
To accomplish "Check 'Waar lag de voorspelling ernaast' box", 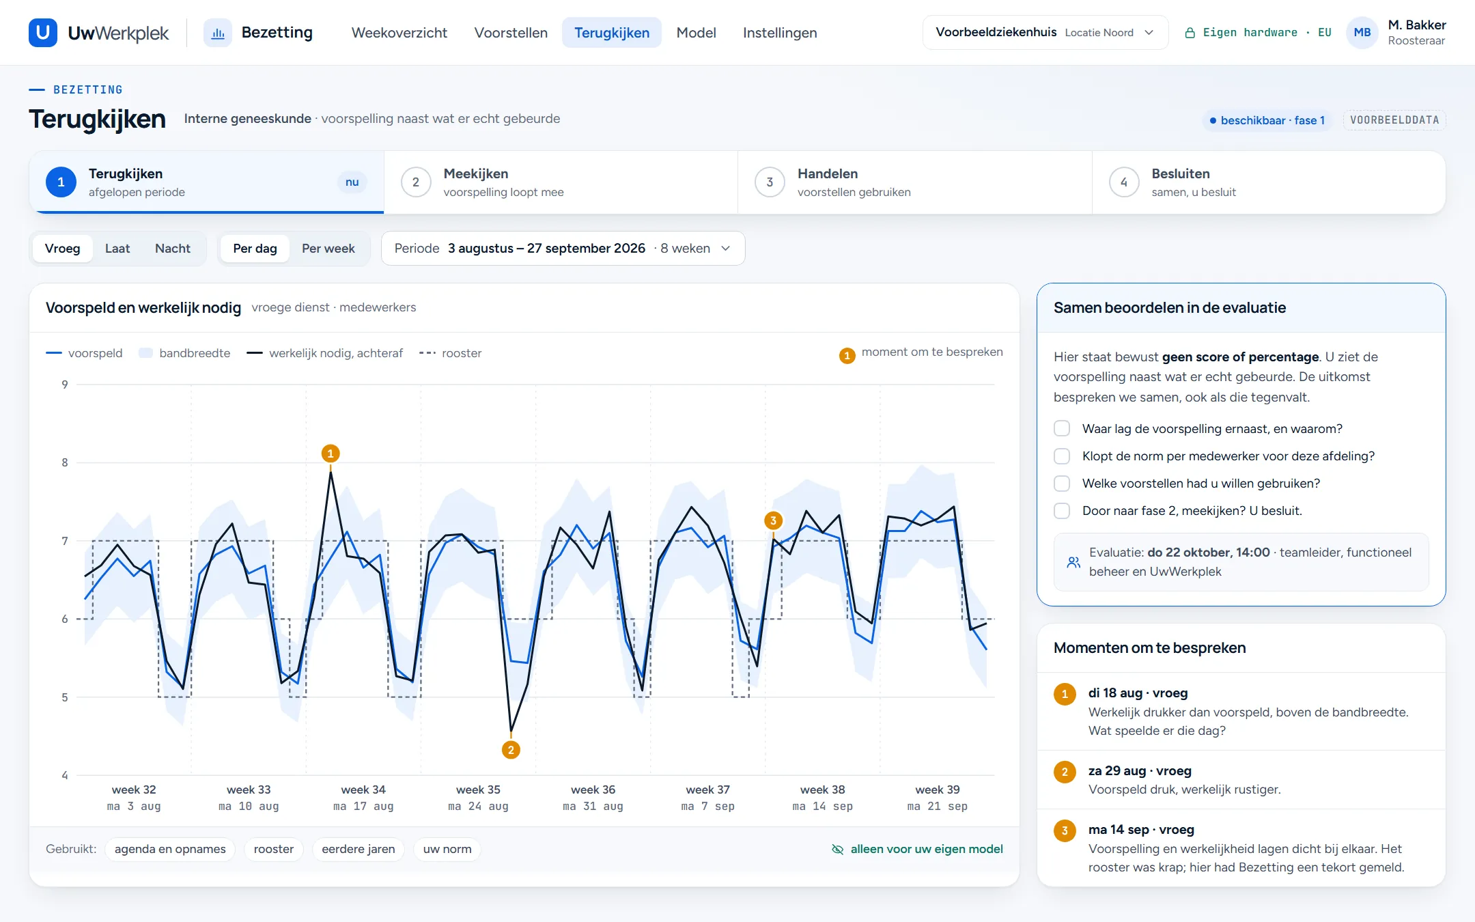I will [x=1062, y=428].
